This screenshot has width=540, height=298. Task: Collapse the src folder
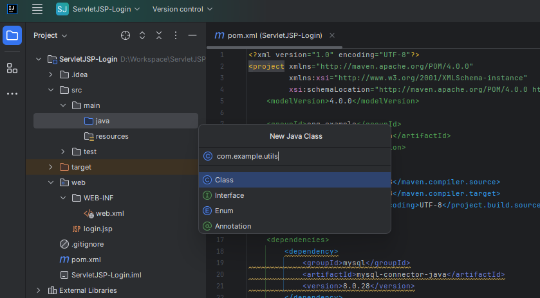51,90
